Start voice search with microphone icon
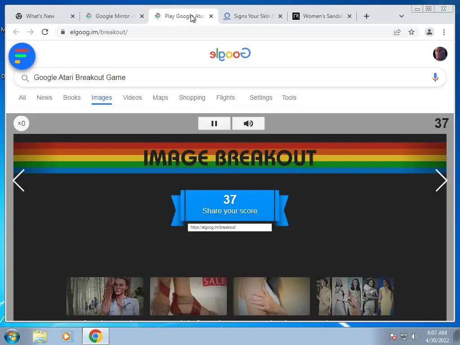Image resolution: width=460 pixels, height=345 pixels. [x=435, y=77]
